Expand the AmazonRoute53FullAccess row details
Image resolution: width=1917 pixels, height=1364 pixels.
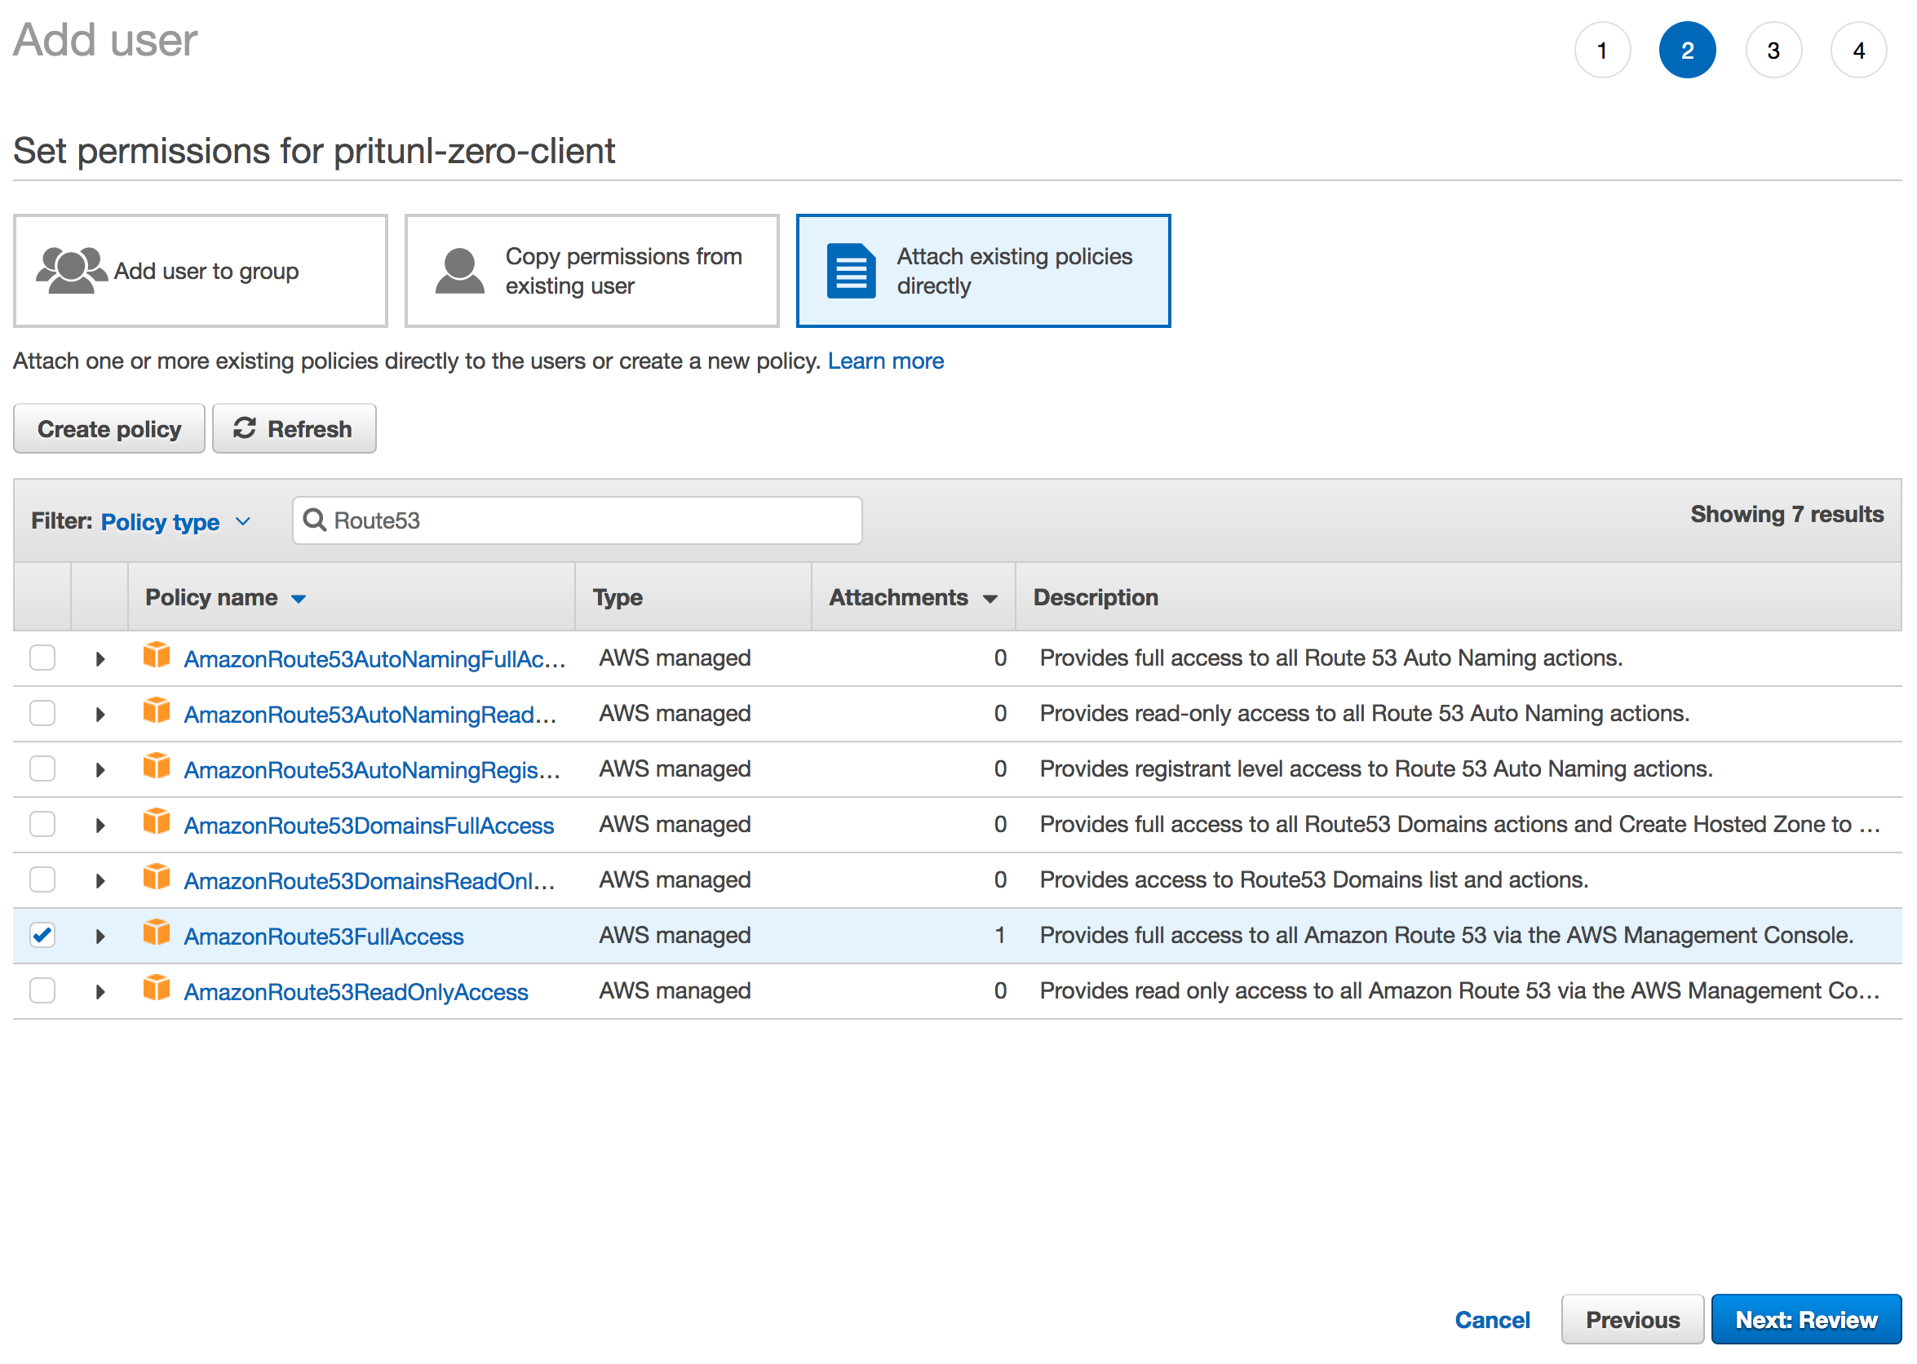[x=100, y=937]
